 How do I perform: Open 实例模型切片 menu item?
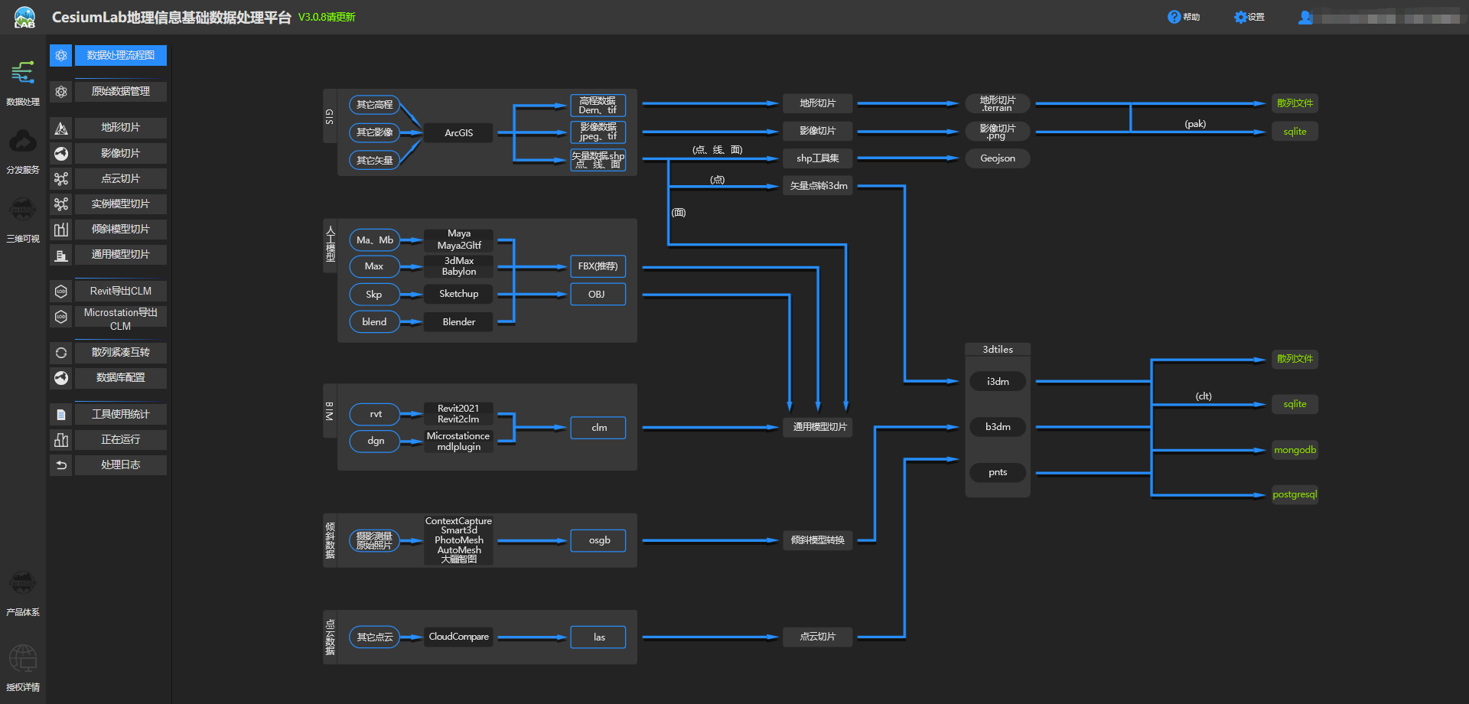tap(121, 204)
